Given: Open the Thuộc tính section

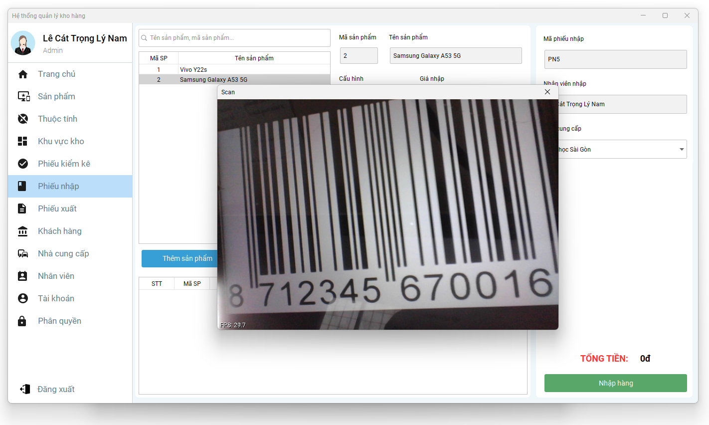Looking at the screenshot, I should pyautogui.click(x=70, y=119).
